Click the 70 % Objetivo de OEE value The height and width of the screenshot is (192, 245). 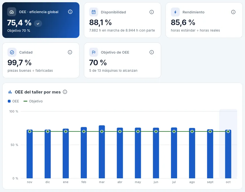(98, 63)
